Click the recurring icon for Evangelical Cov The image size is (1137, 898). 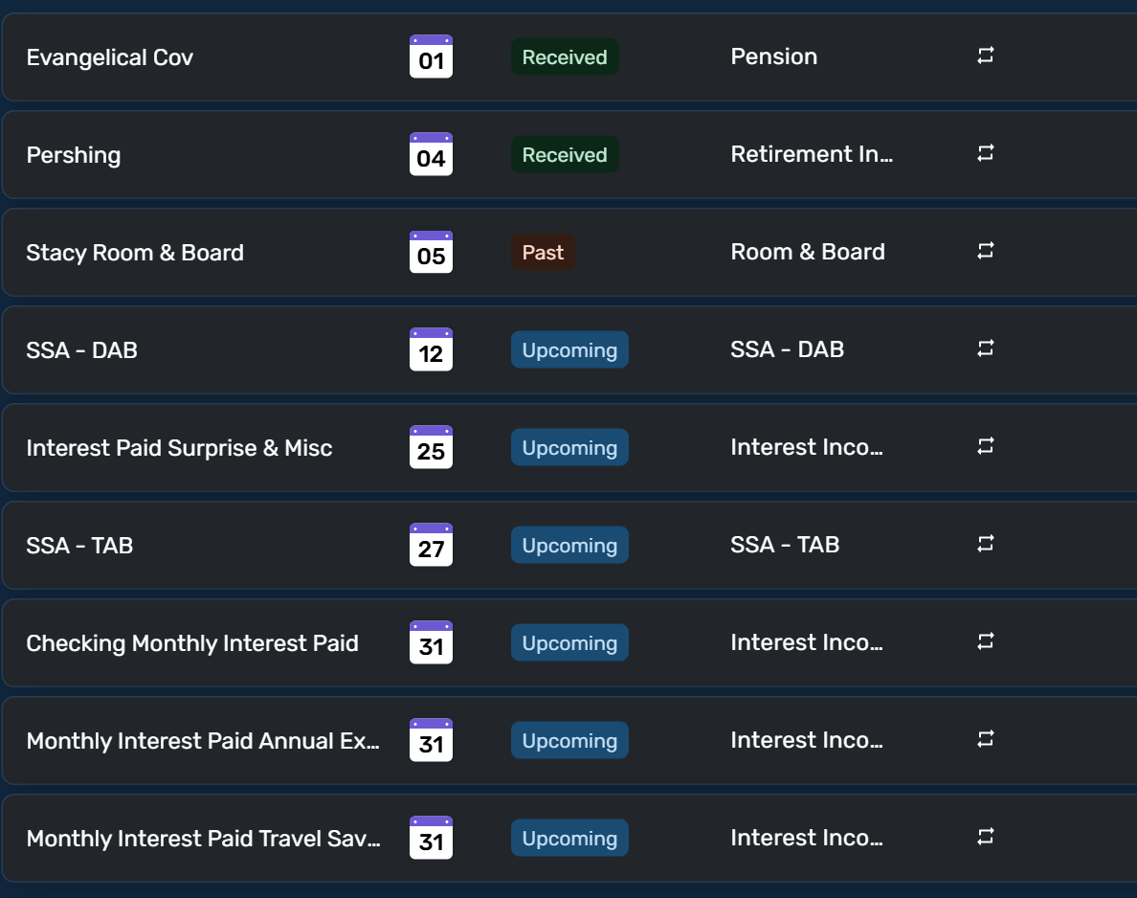click(x=986, y=56)
